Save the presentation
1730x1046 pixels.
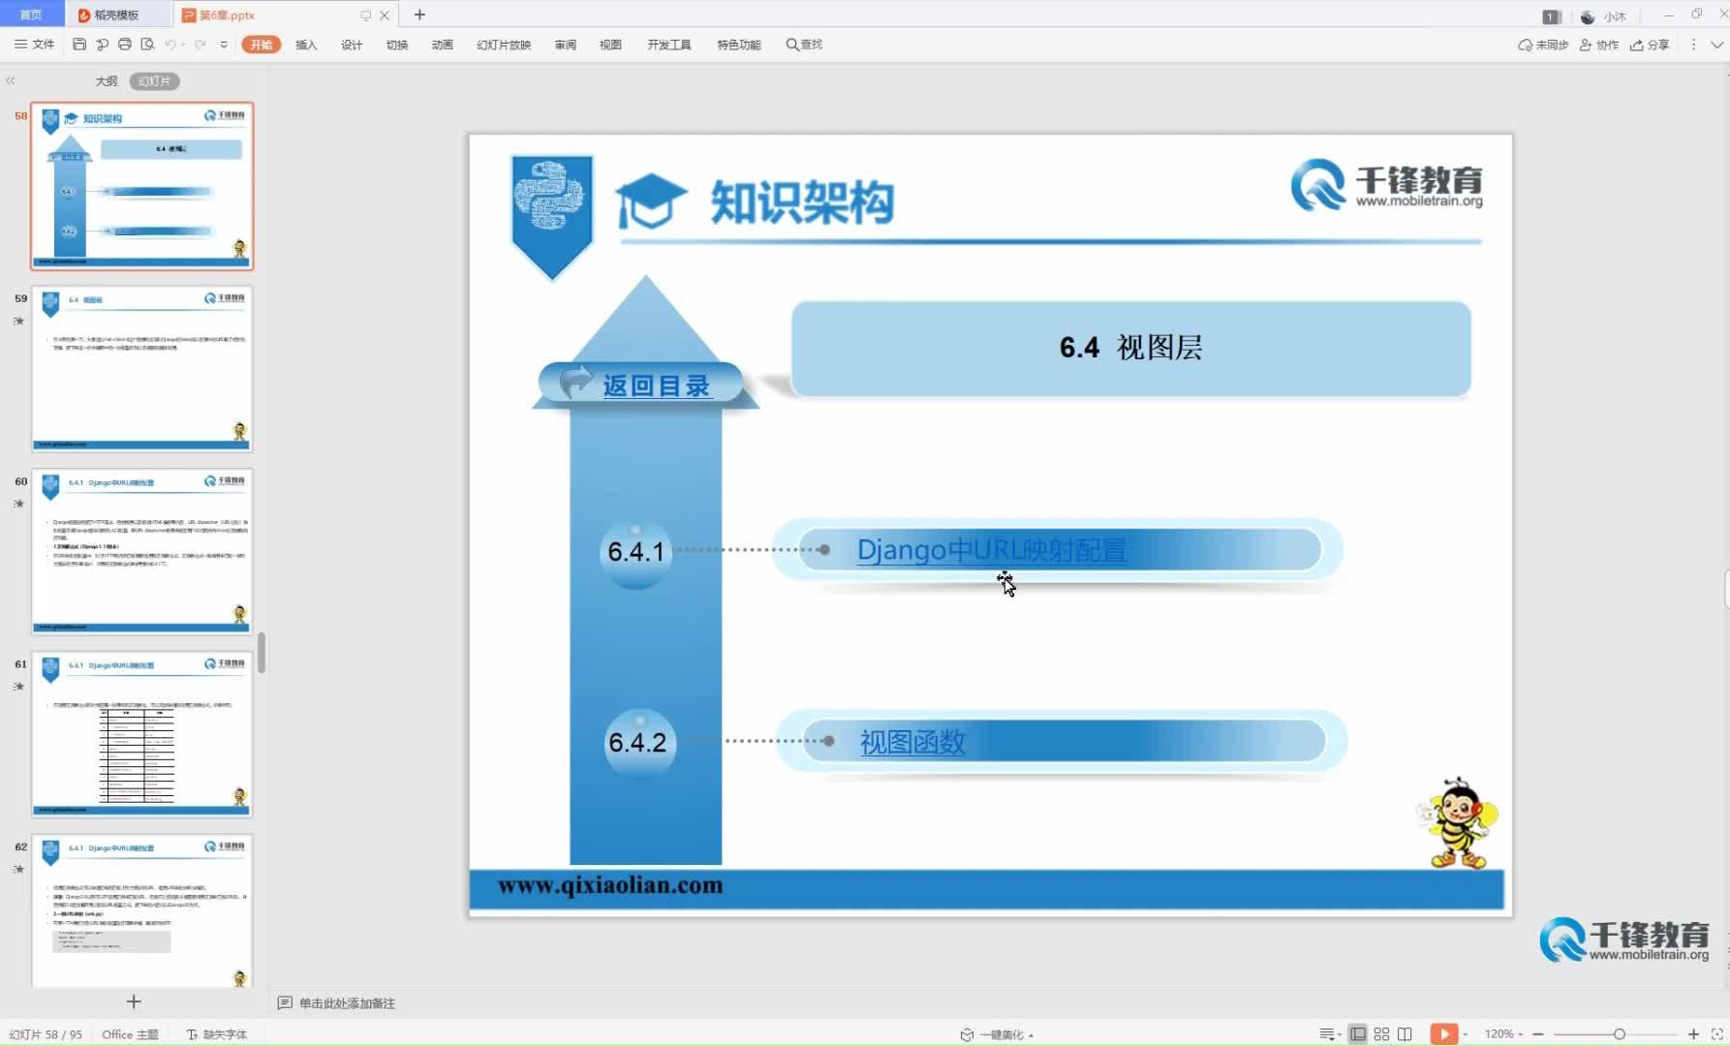[78, 44]
